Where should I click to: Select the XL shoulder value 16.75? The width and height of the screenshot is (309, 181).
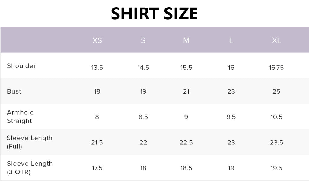pos(276,68)
